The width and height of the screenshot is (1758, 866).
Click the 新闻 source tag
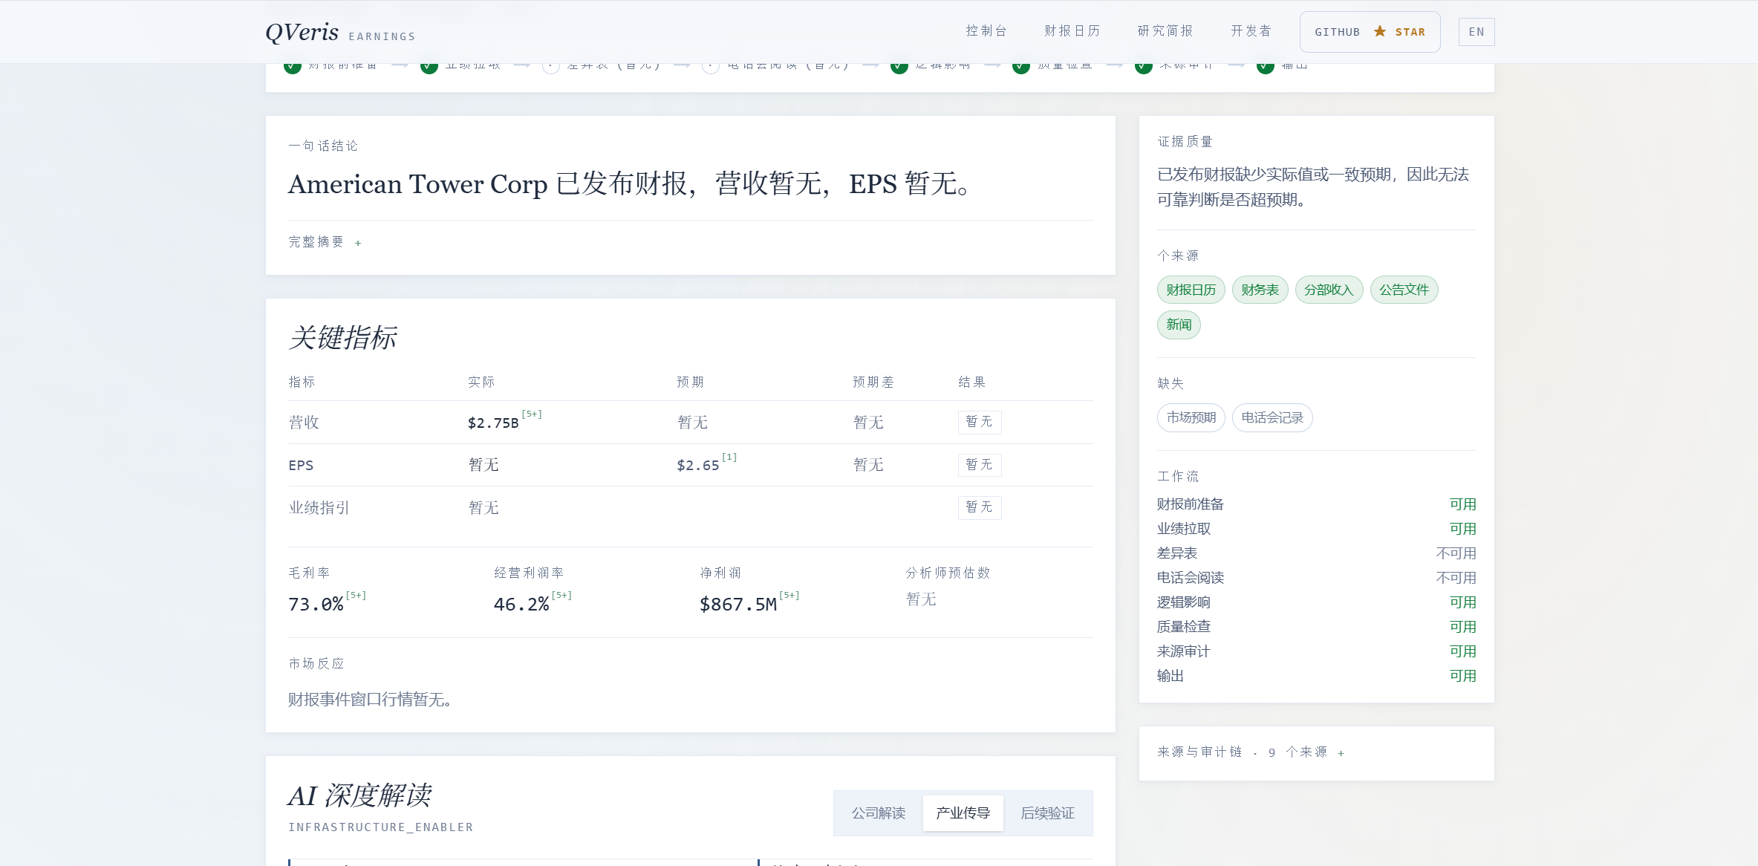click(x=1179, y=325)
